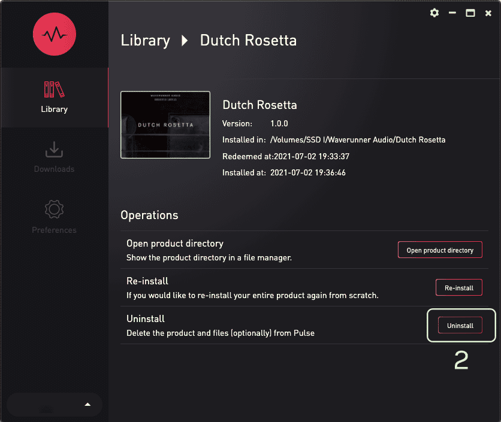Go to the Downloads section

[55, 157]
